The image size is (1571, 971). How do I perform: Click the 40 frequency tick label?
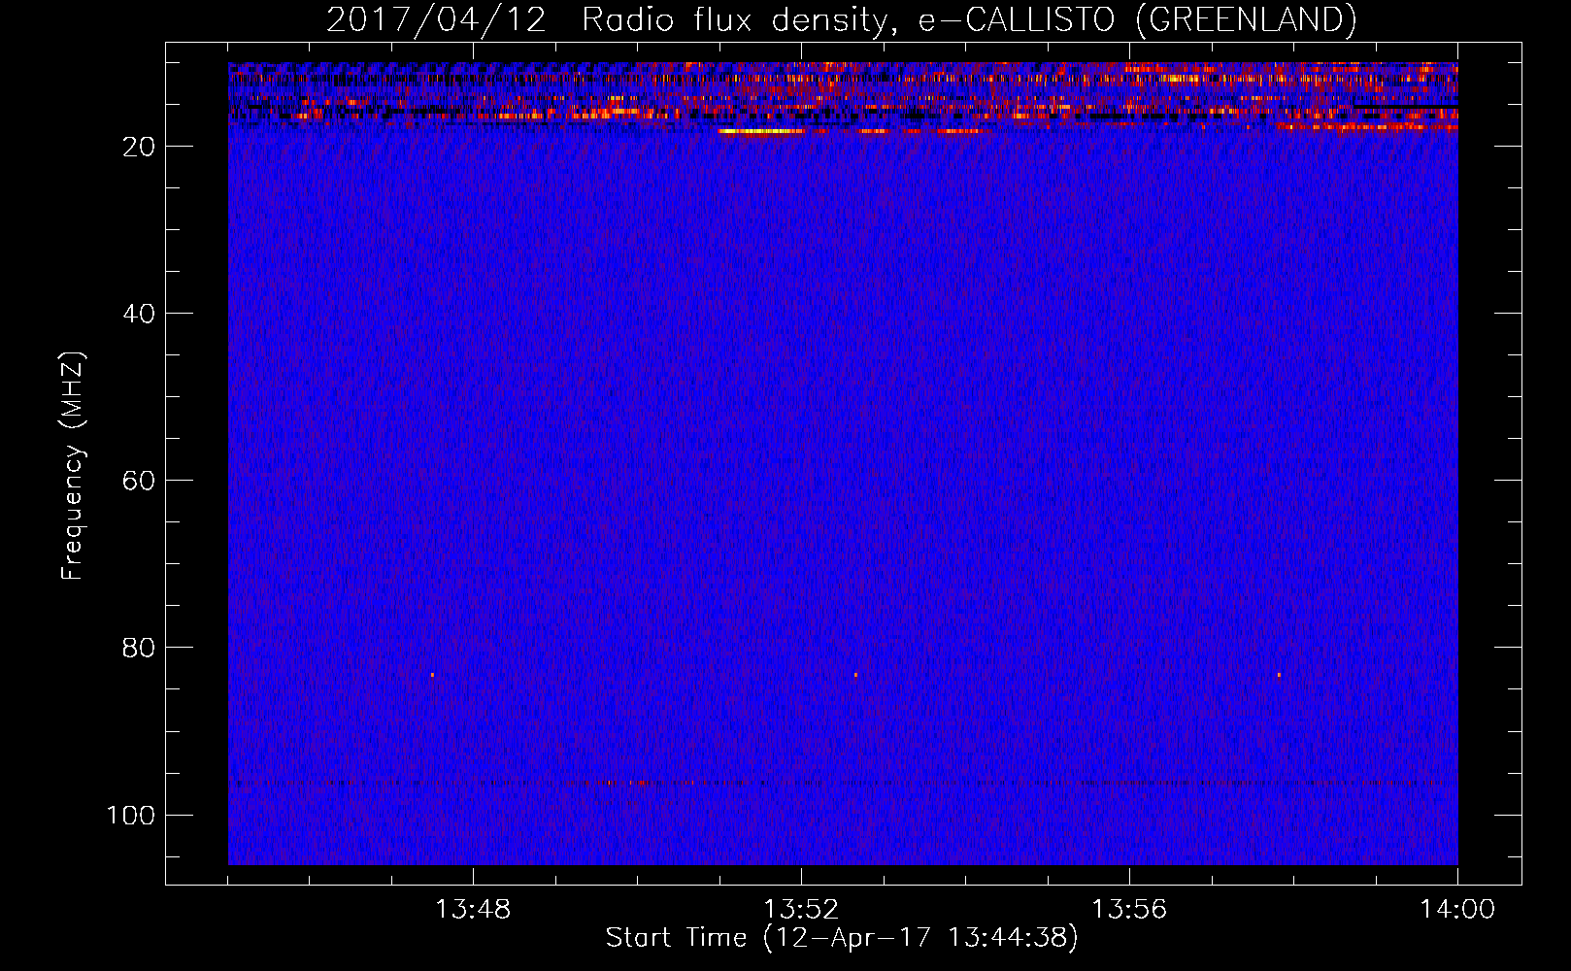pyautogui.click(x=139, y=314)
